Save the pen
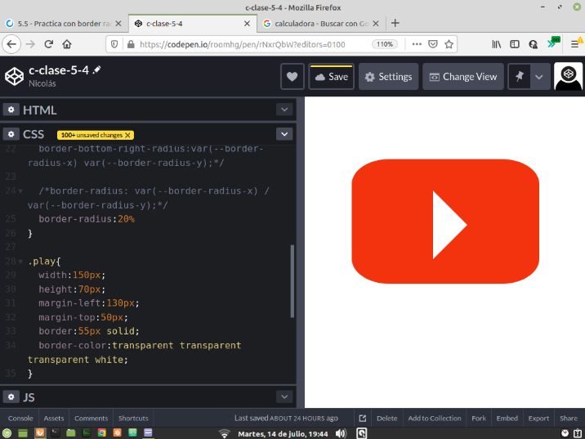 click(331, 77)
